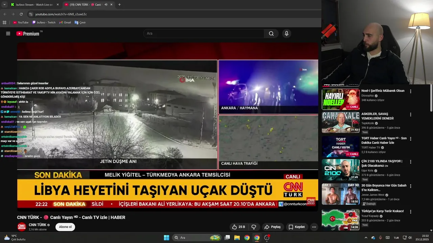Go back in browser history
433x243 pixels.
[x=5, y=14]
